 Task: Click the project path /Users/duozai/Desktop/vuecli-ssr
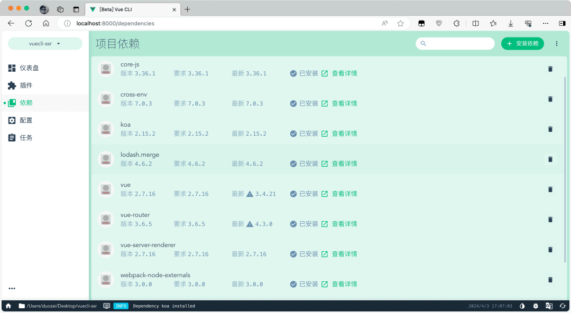(58, 306)
